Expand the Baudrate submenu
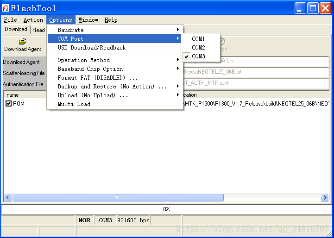Image resolution: width=334 pixels, height=238 pixels. (115, 30)
